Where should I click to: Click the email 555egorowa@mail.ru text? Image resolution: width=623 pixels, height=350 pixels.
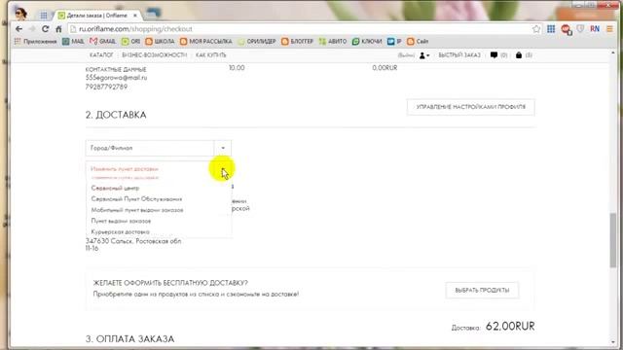116,78
